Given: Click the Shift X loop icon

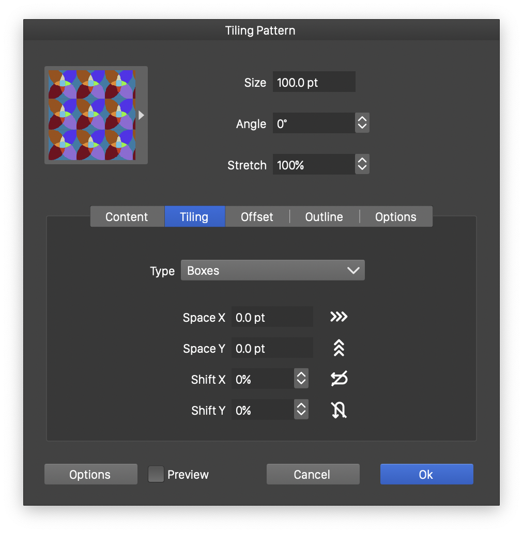Looking at the screenshot, I should (339, 380).
